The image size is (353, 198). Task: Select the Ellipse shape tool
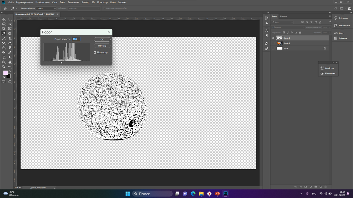(4, 62)
